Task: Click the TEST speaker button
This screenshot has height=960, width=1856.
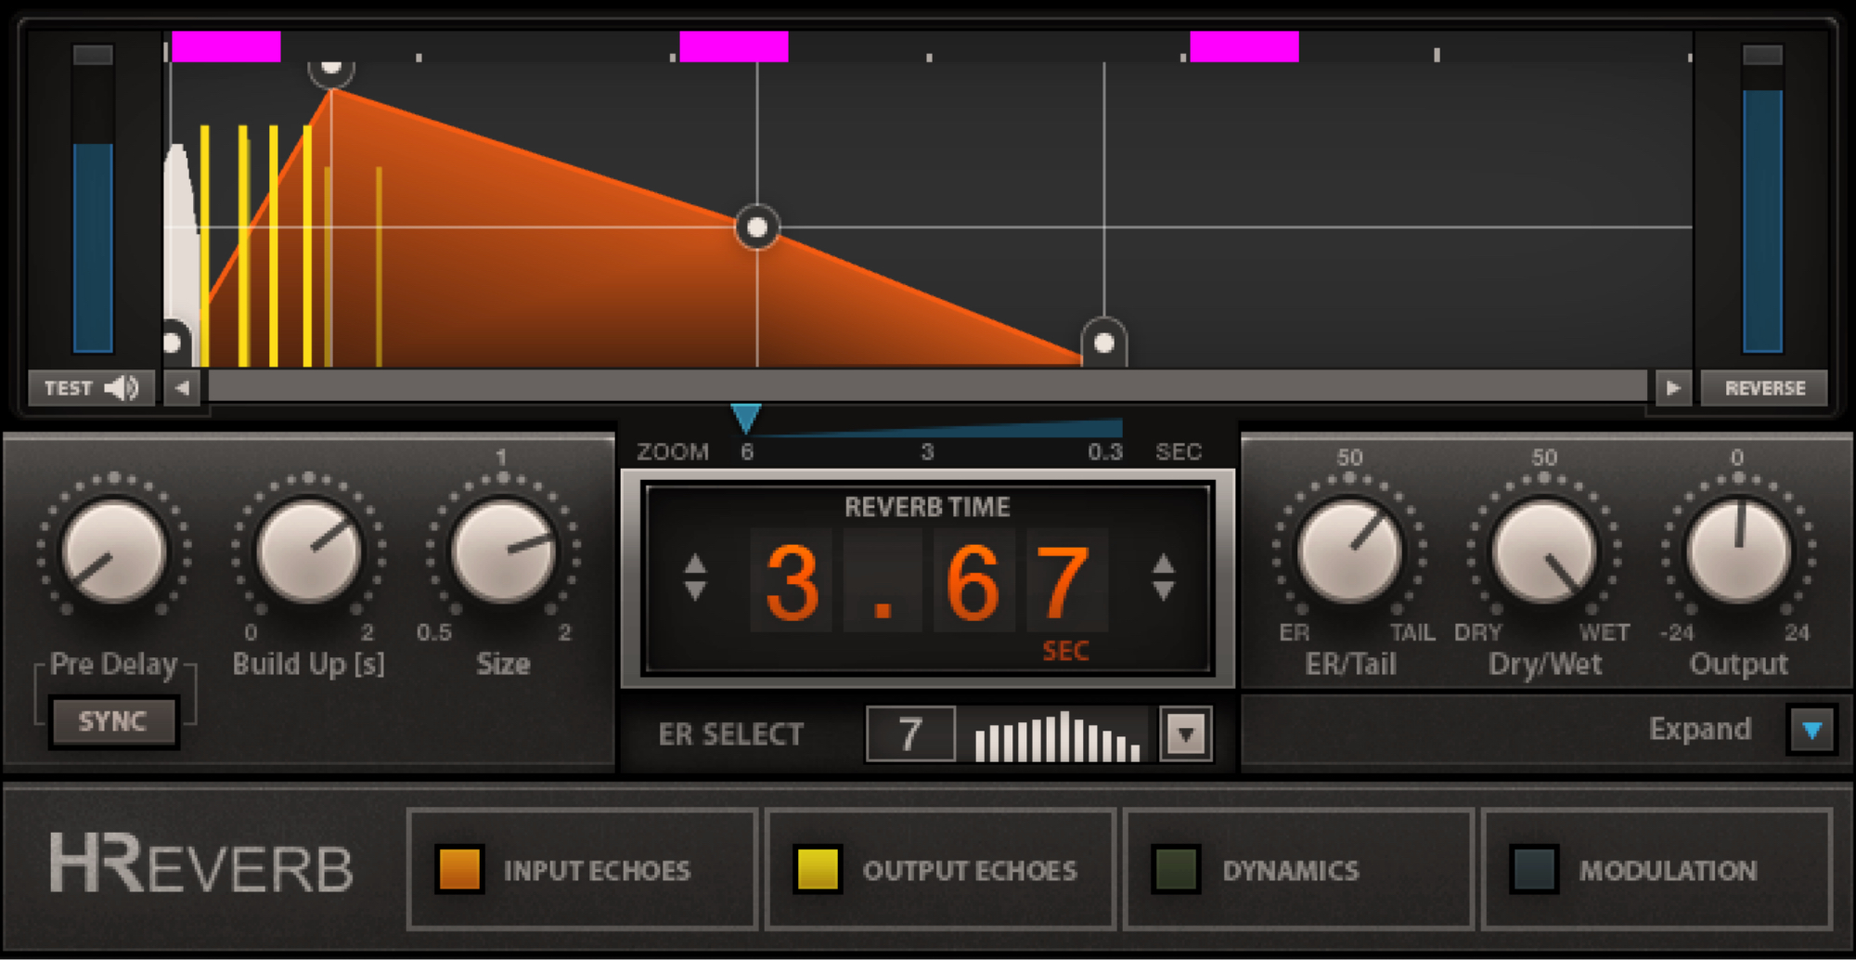Action: pos(91,388)
